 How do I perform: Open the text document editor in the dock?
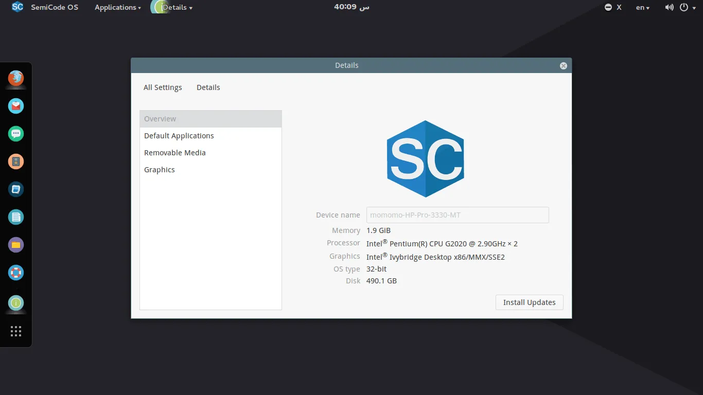click(x=15, y=217)
